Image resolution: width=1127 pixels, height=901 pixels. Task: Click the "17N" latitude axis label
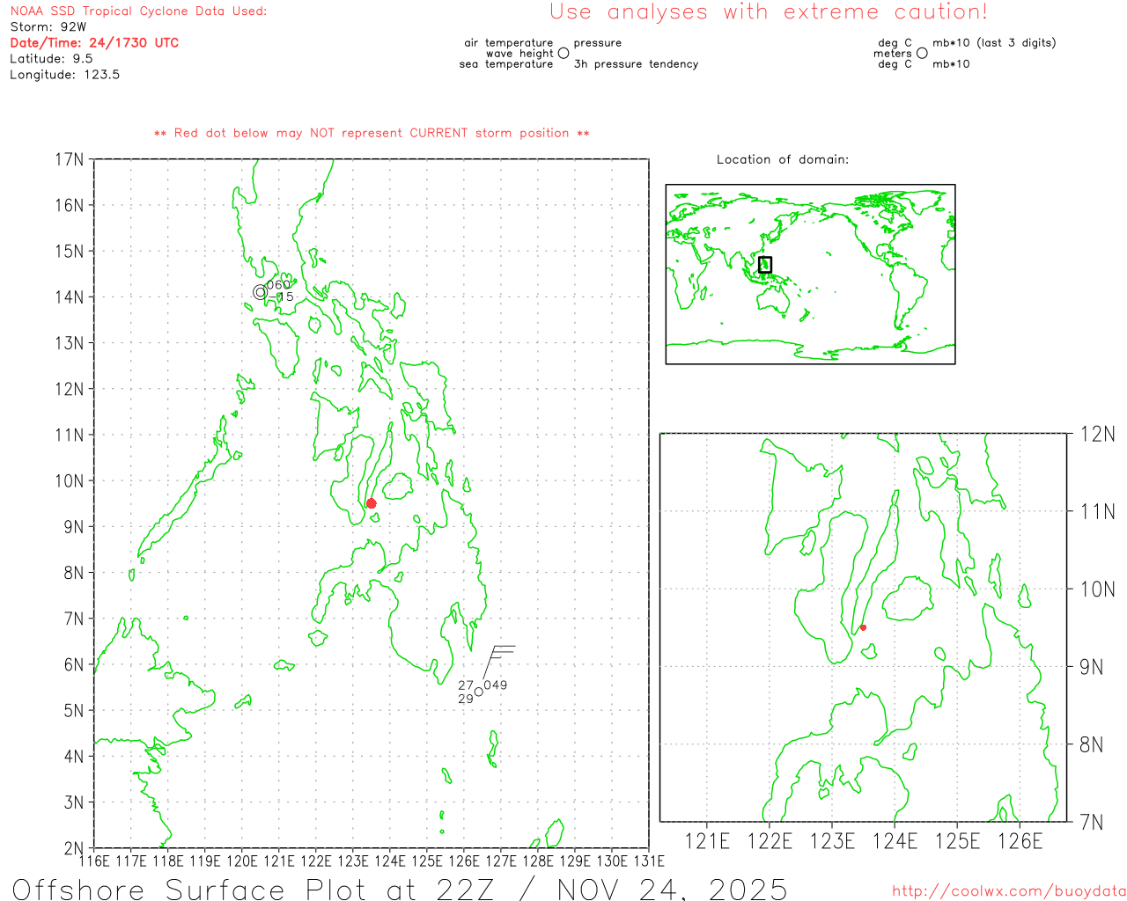click(70, 159)
